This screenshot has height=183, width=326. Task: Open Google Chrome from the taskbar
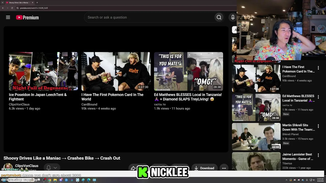[x=49, y=180]
